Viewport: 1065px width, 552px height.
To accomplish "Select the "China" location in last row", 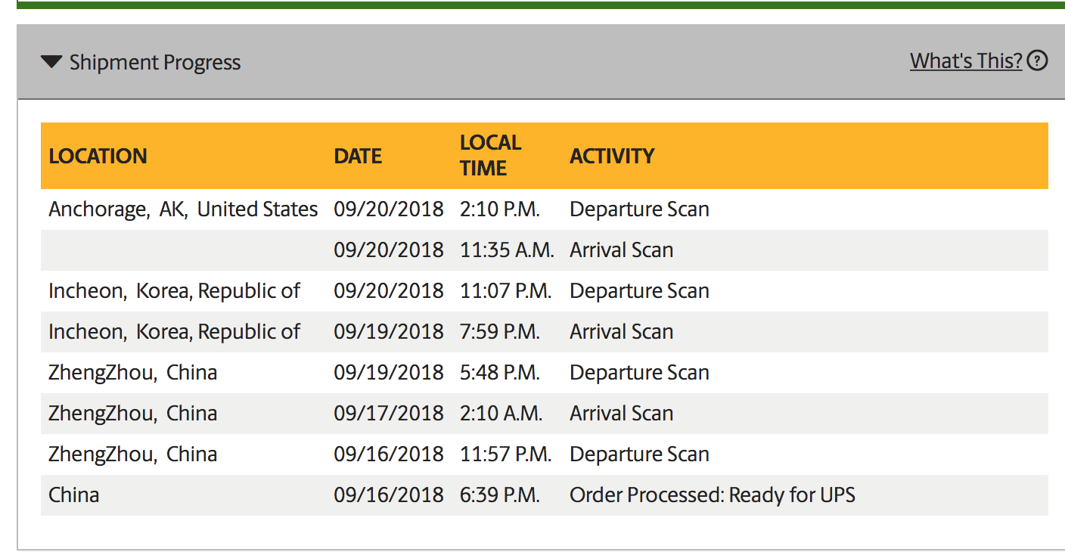I will [x=74, y=495].
